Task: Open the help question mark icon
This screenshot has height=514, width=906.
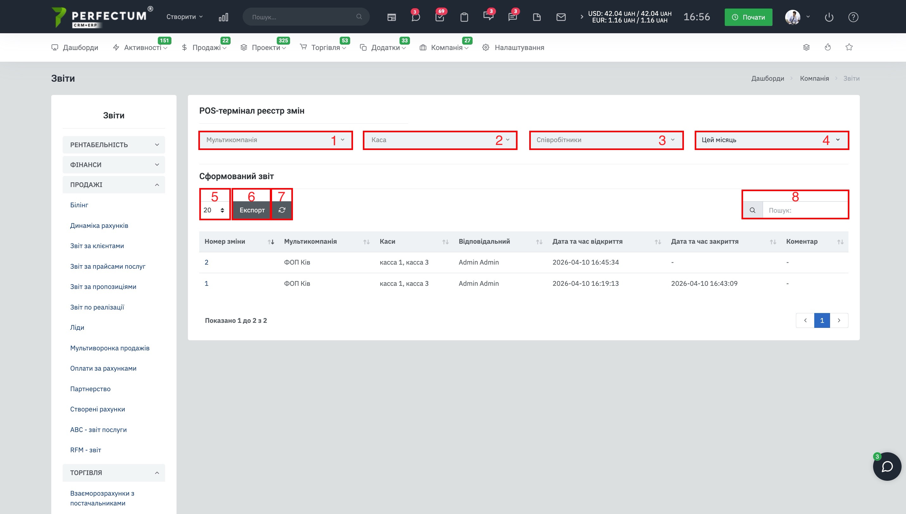Action: pos(853,17)
